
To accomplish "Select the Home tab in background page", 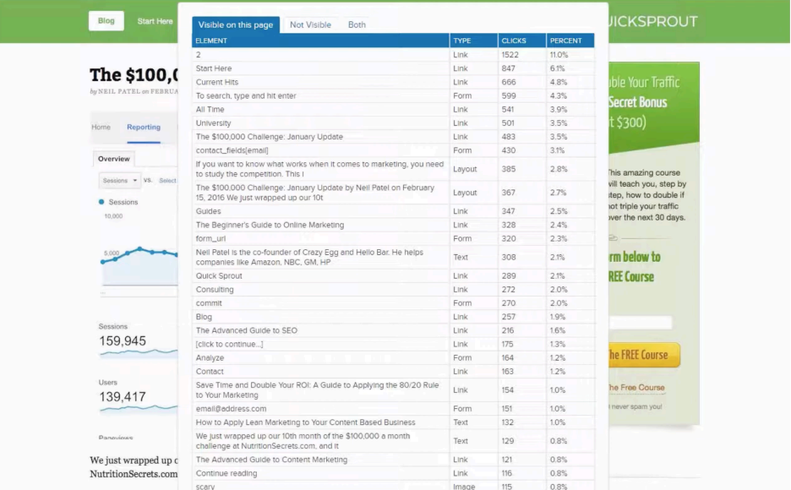I will (x=101, y=127).
